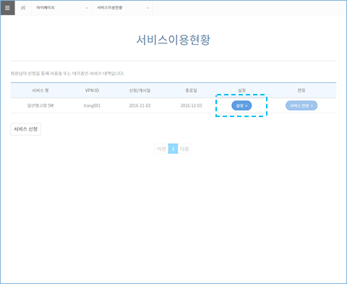Image resolution: width=347 pixels, height=284 pixels.
Task: Select the start date 2016-11-03 cell
Action: (140, 106)
